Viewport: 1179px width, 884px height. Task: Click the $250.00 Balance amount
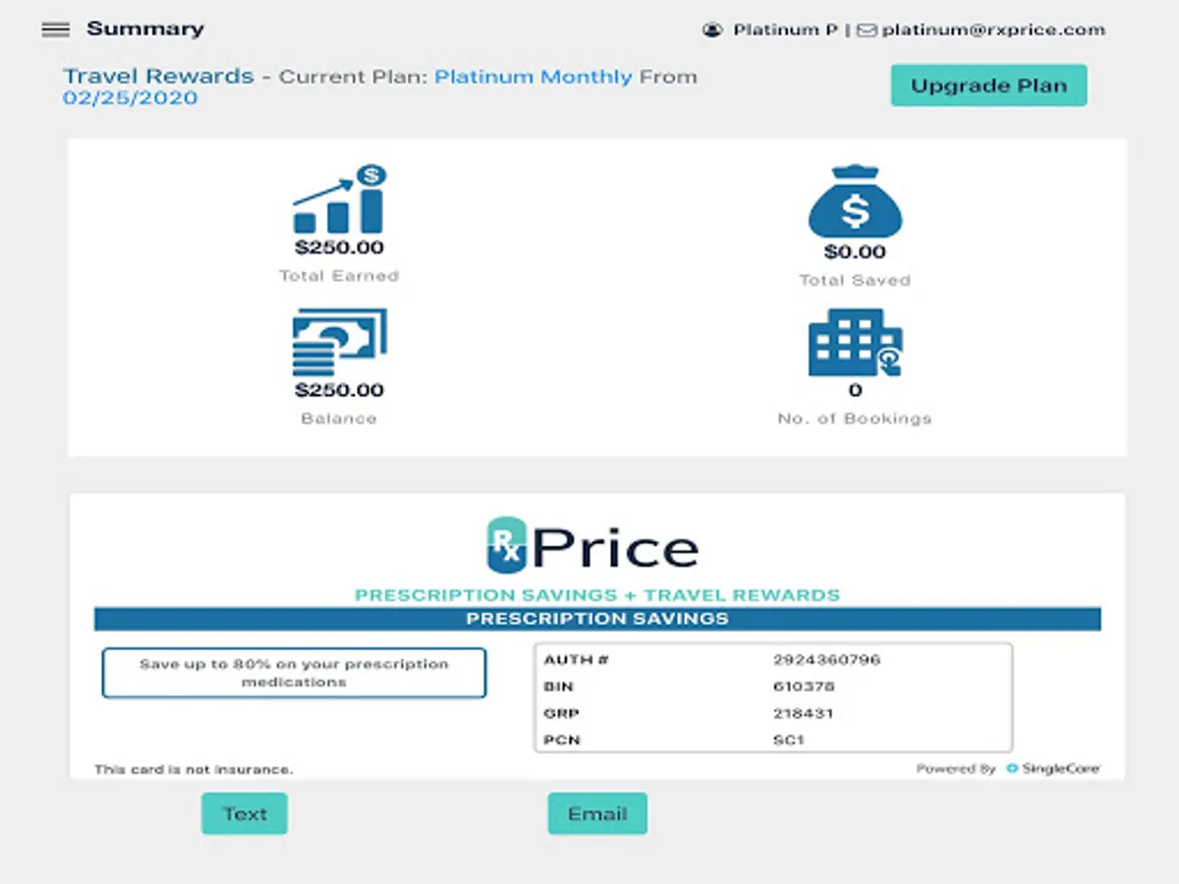coord(339,390)
